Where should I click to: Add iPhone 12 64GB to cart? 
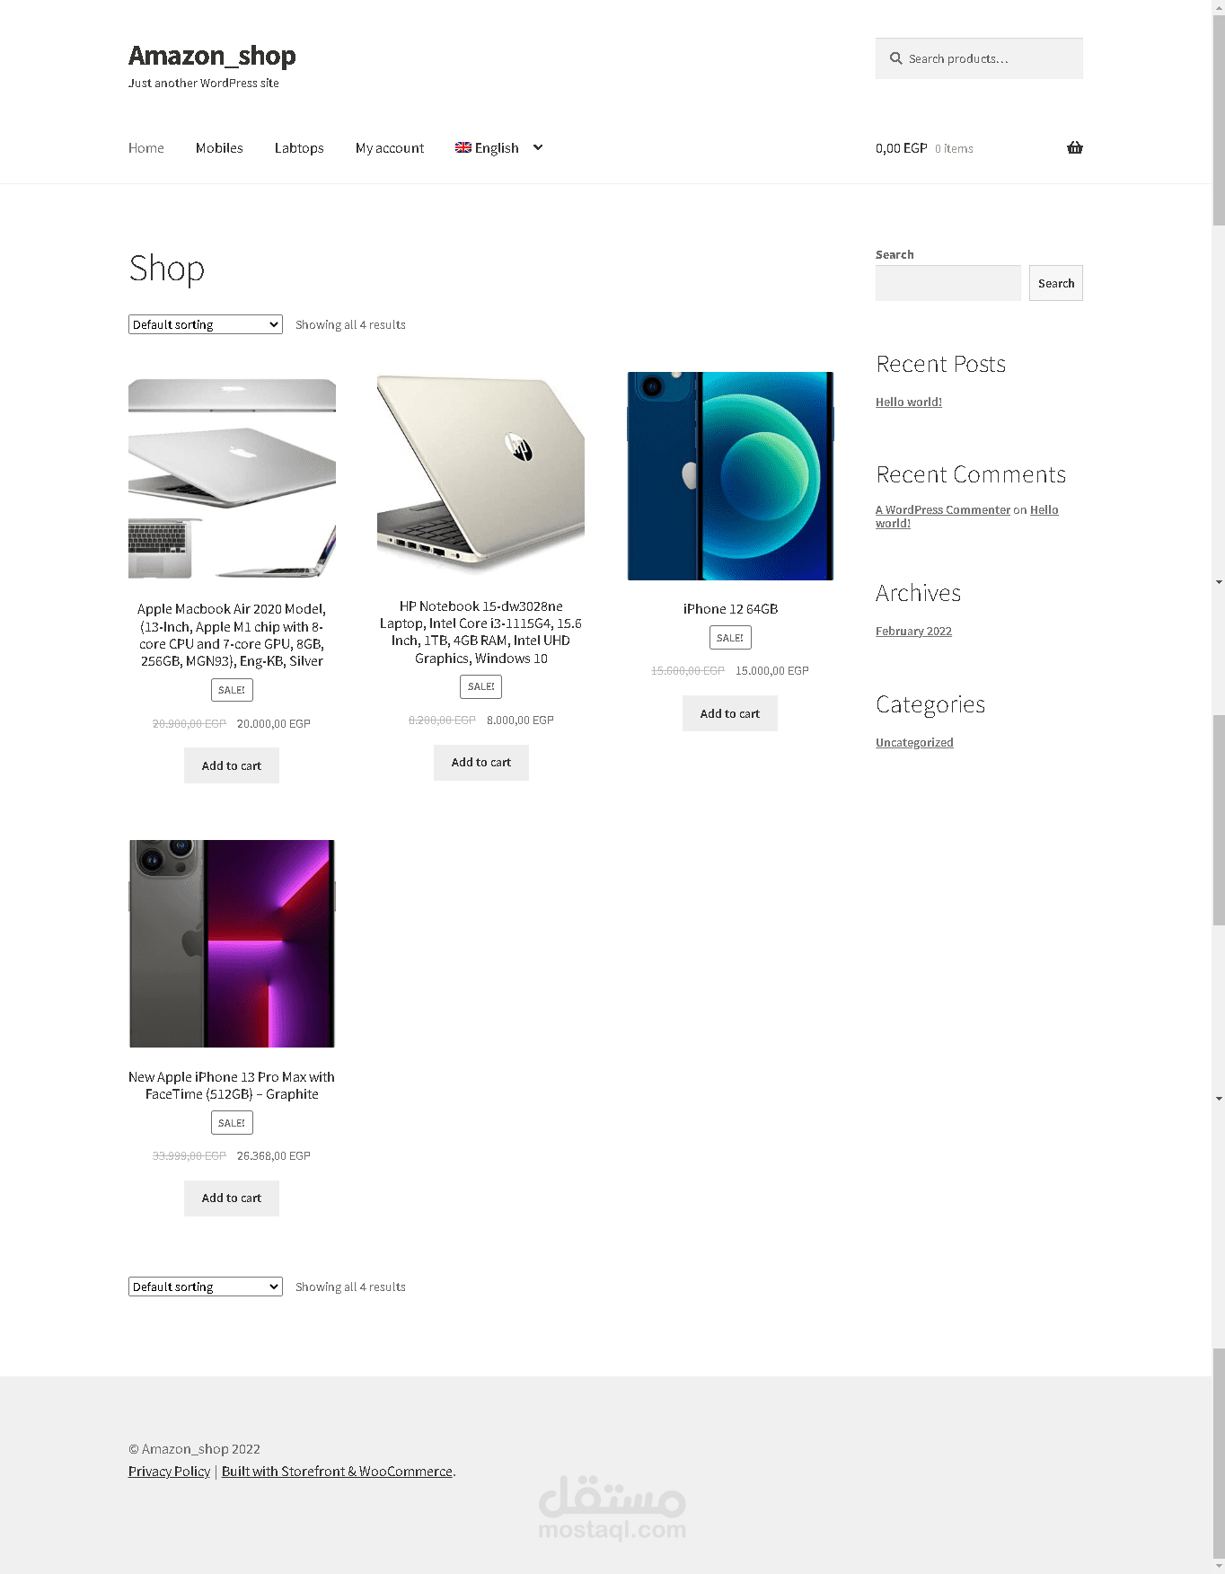pyautogui.click(x=730, y=713)
